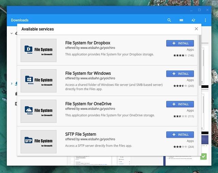Click the Dropbox rating (146)

(184, 55)
